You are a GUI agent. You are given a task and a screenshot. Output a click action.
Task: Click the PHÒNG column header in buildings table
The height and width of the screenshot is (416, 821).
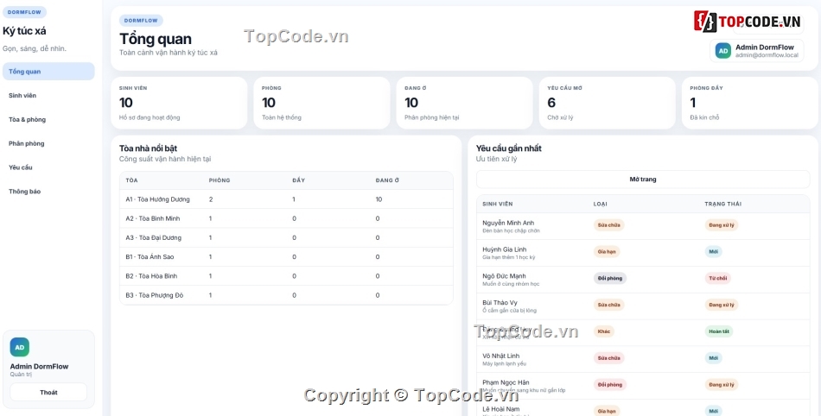pos(220,180)
